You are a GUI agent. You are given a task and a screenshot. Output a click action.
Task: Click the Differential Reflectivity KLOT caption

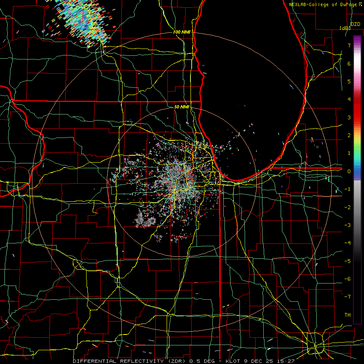click(x=184, y=361)
